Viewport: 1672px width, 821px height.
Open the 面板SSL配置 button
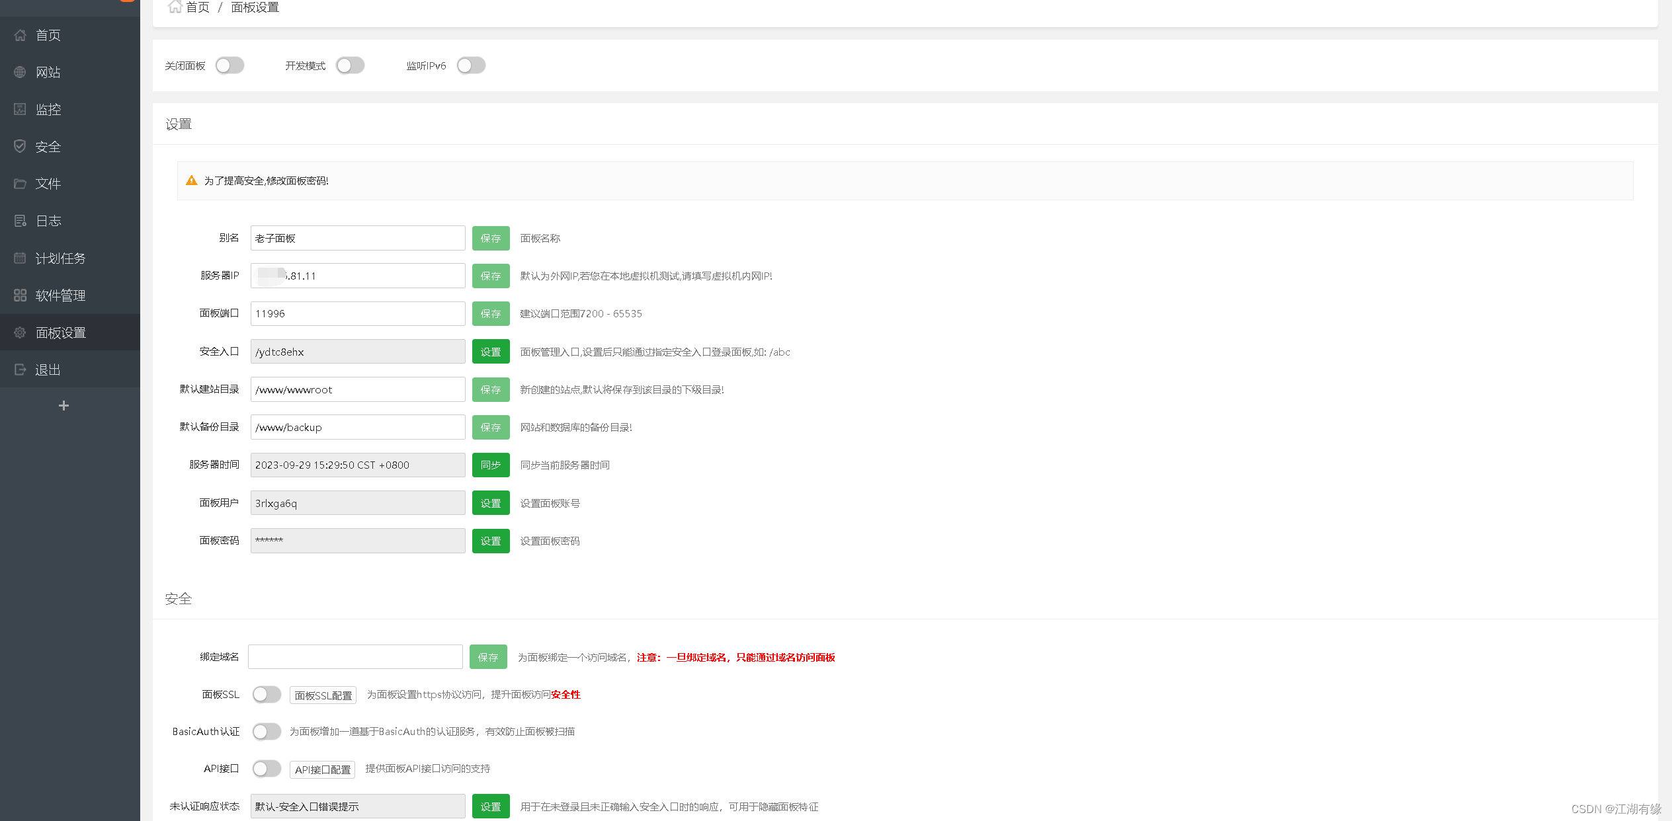[323, 695]
